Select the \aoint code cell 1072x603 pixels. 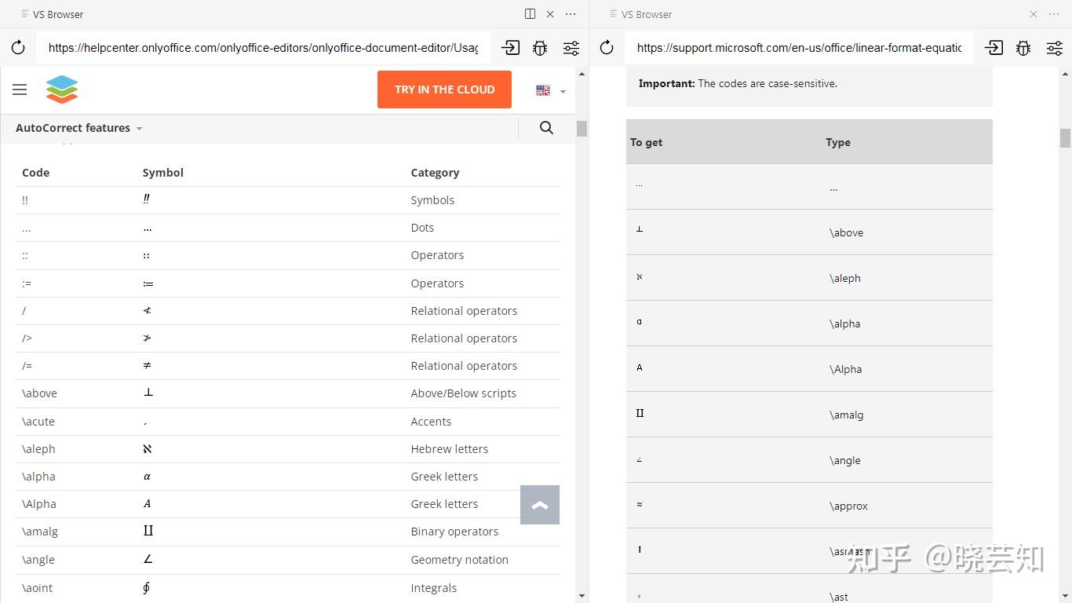(x=37, y=588)
